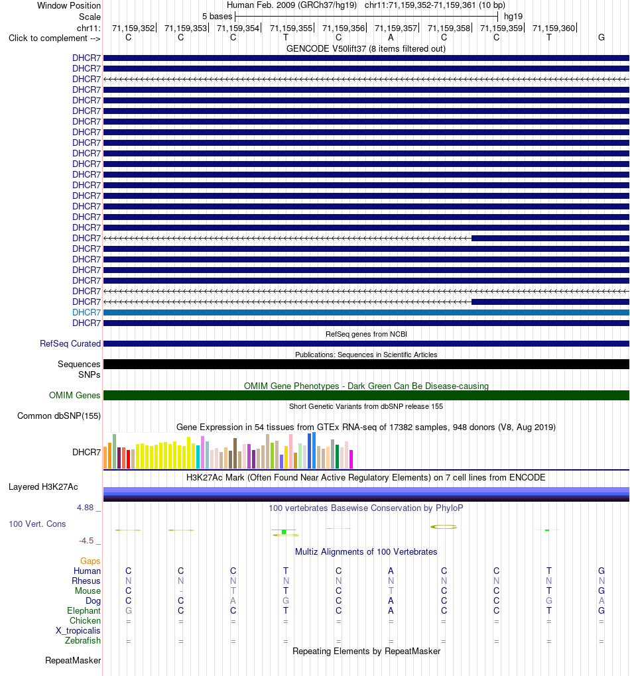Click the RefSeq Curated label
This screenshot has width=630, height=676.
[x=70, y=343]
